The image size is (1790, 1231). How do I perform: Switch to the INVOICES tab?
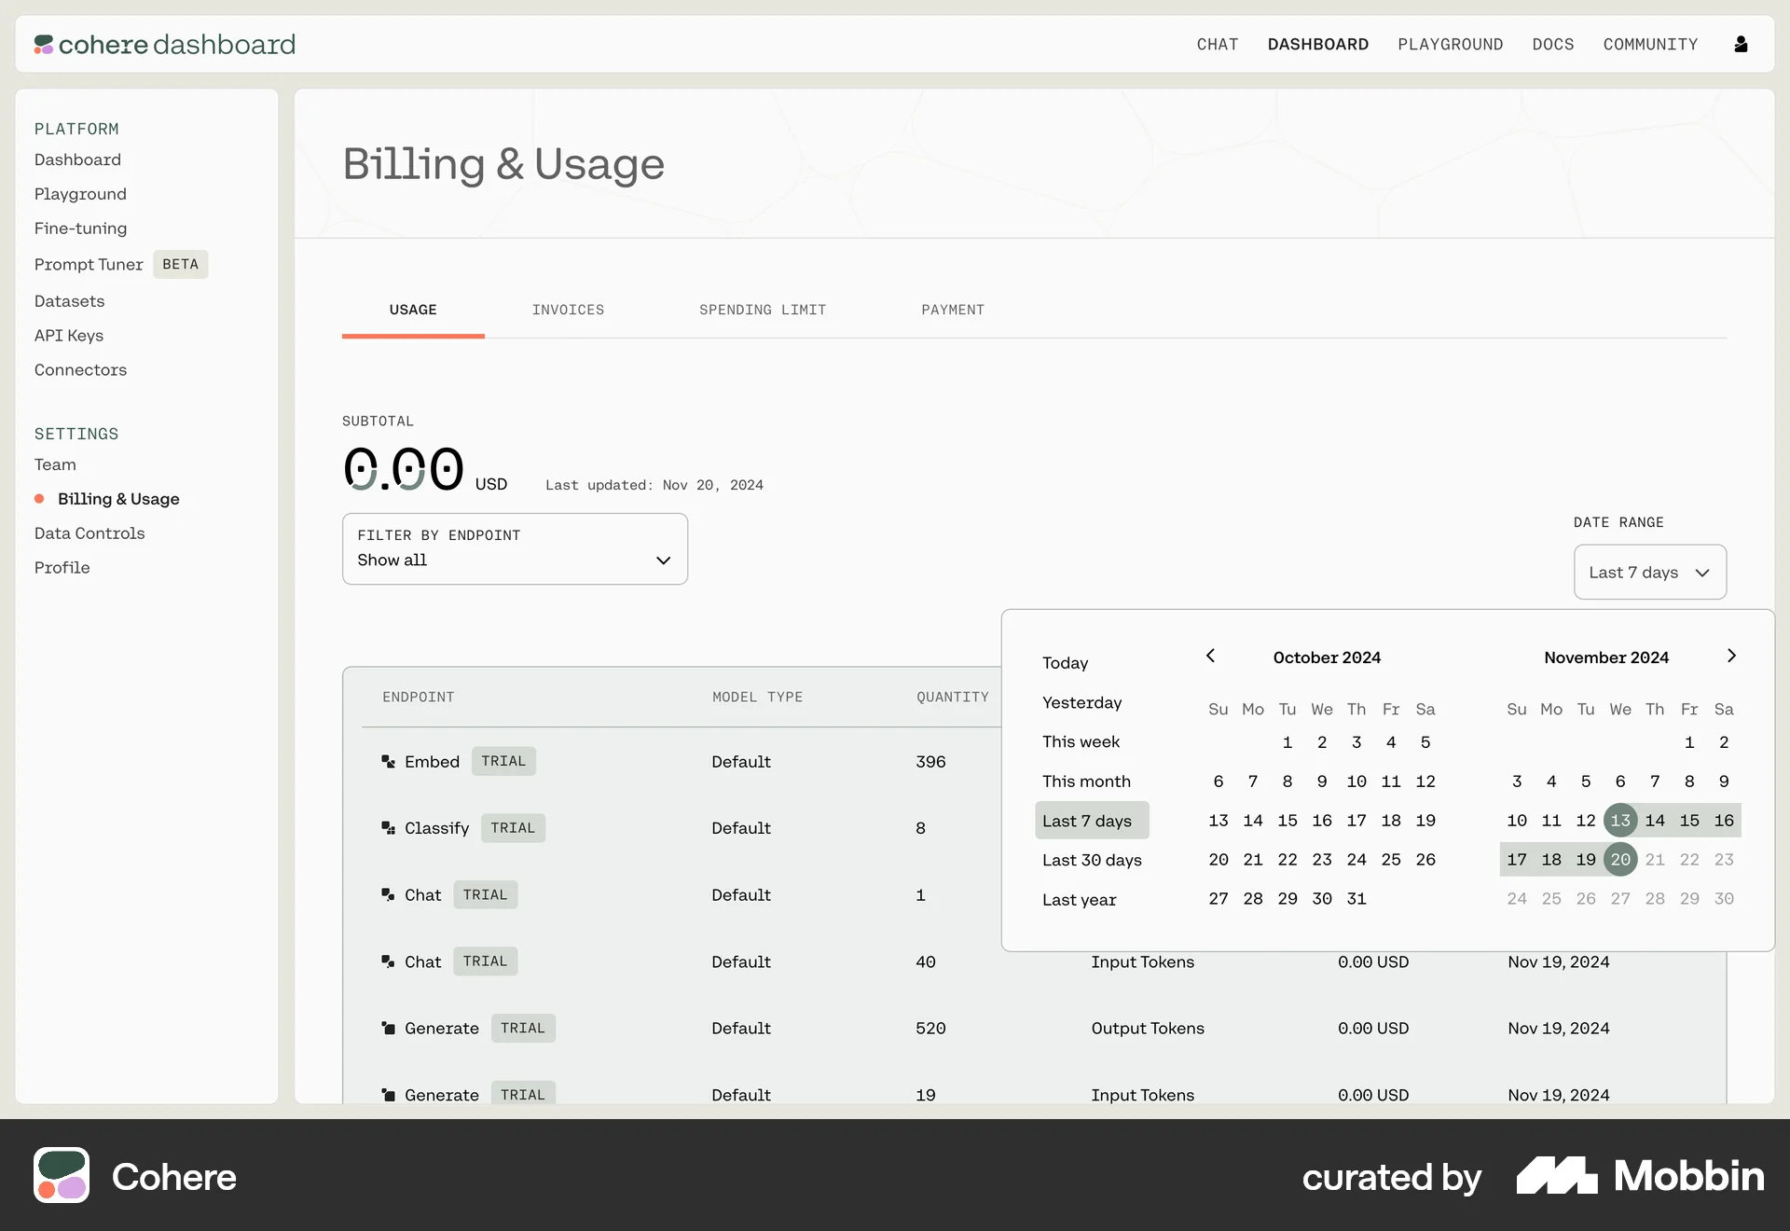pos(569,310)
